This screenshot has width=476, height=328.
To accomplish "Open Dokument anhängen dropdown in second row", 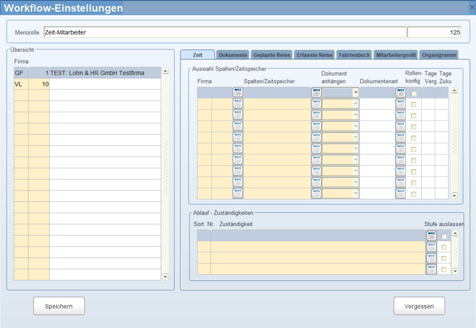I will click(x=355, y=104).
